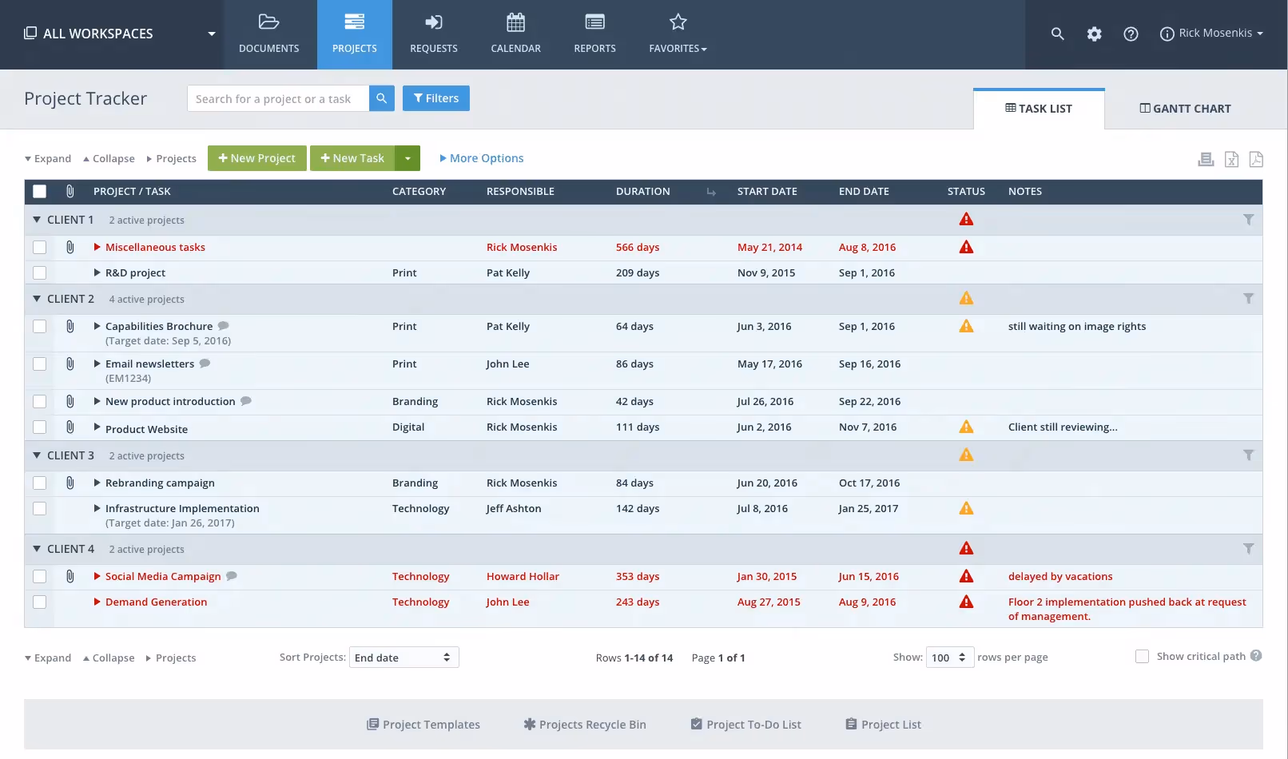Screen dimensions: 1288x759
Task: Print the project tracker list
Action: pos(1206,159)
